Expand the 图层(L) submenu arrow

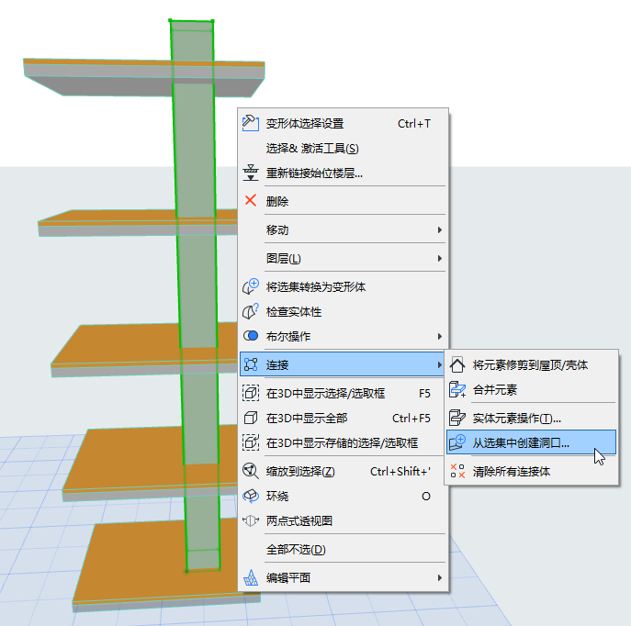(439, 258)
